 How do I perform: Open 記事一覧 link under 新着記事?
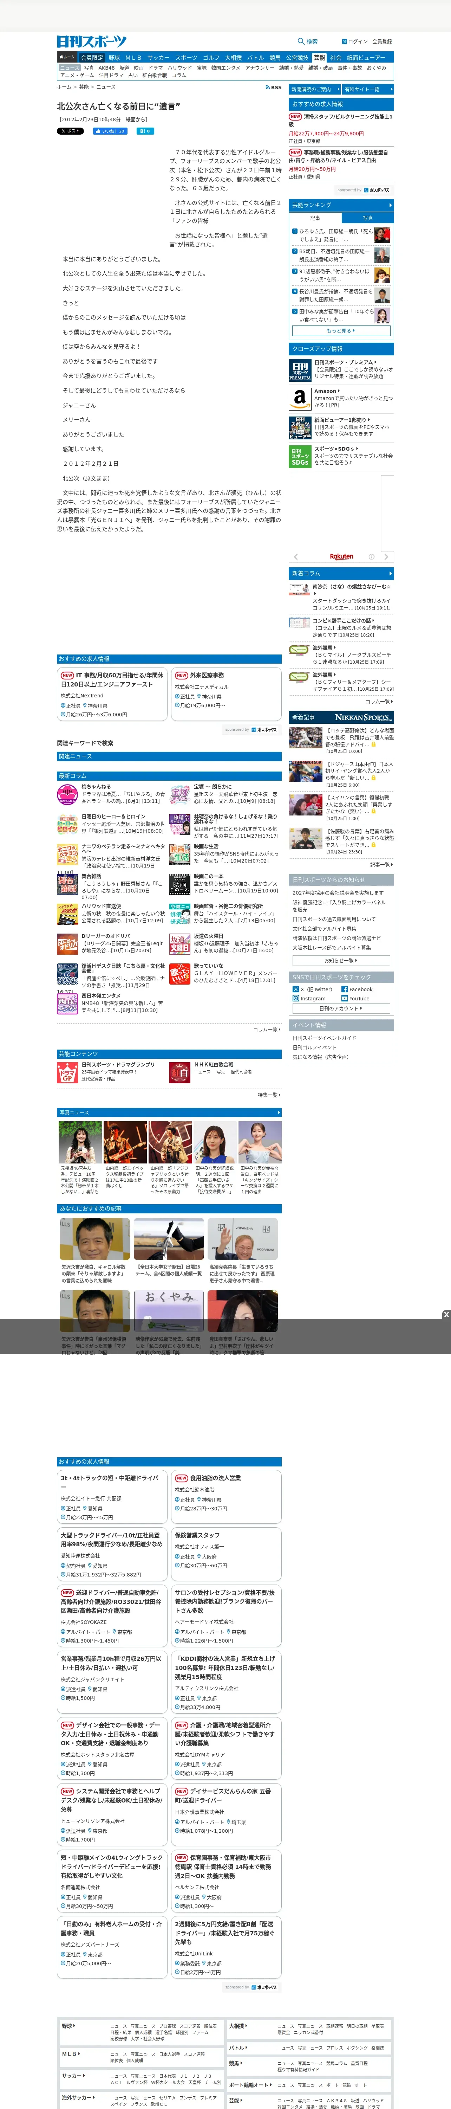(381, 865)
